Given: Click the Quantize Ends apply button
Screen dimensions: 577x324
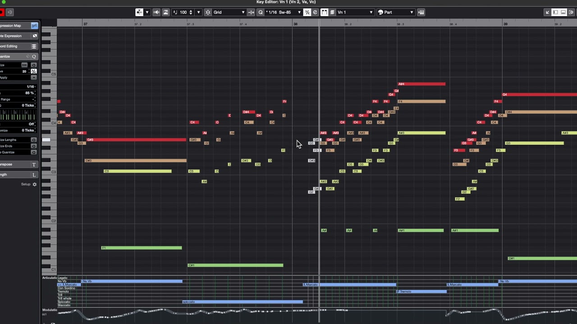Looking at the screenshot, I should 33,146.
